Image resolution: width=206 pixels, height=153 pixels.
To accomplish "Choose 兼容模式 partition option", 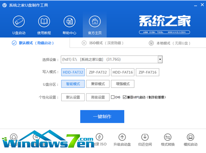I will 98,84.
